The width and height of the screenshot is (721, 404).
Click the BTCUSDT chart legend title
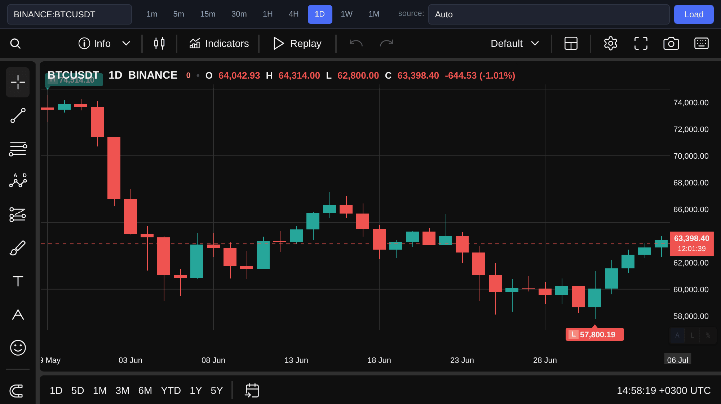[73, 75]
